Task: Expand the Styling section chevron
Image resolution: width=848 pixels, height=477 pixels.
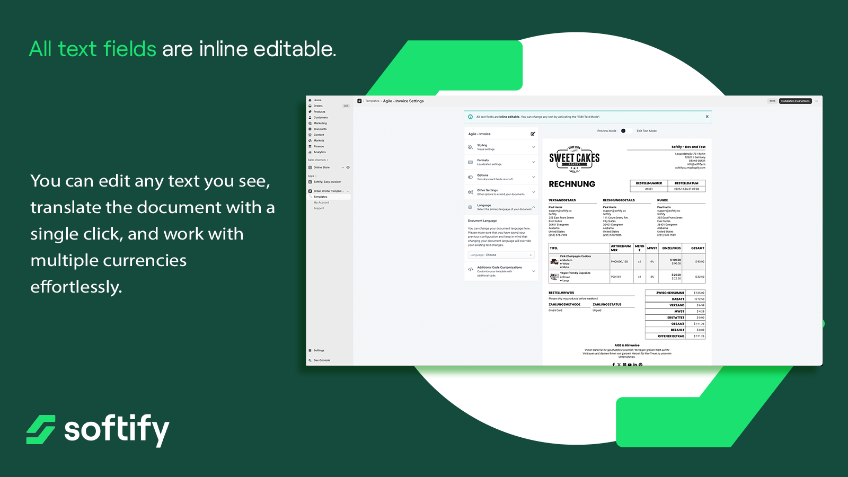Action: (x=533, y=147)
